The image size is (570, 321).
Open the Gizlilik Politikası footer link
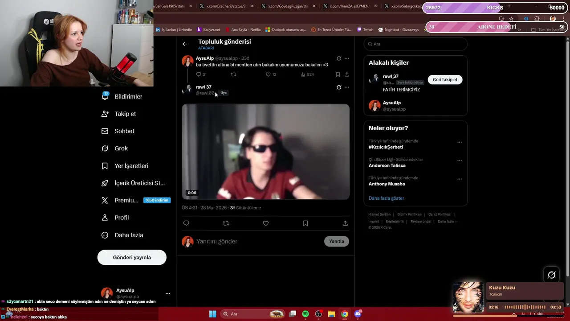pyautogui.click(x=409, y=214)
